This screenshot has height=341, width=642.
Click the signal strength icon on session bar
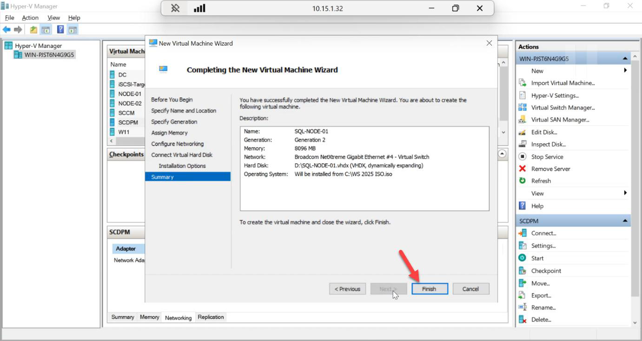[199, 8]
